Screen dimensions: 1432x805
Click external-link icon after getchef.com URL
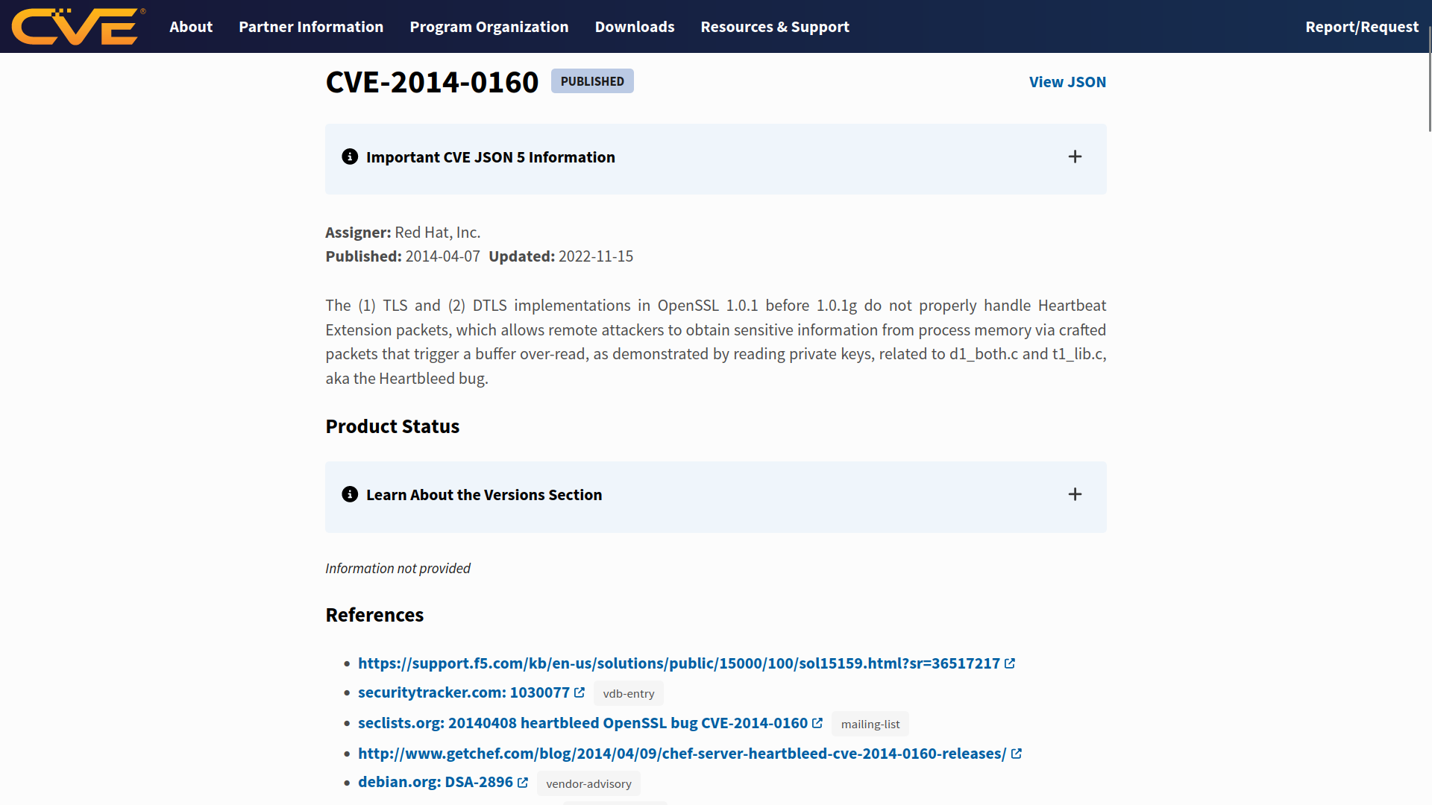1017,754
